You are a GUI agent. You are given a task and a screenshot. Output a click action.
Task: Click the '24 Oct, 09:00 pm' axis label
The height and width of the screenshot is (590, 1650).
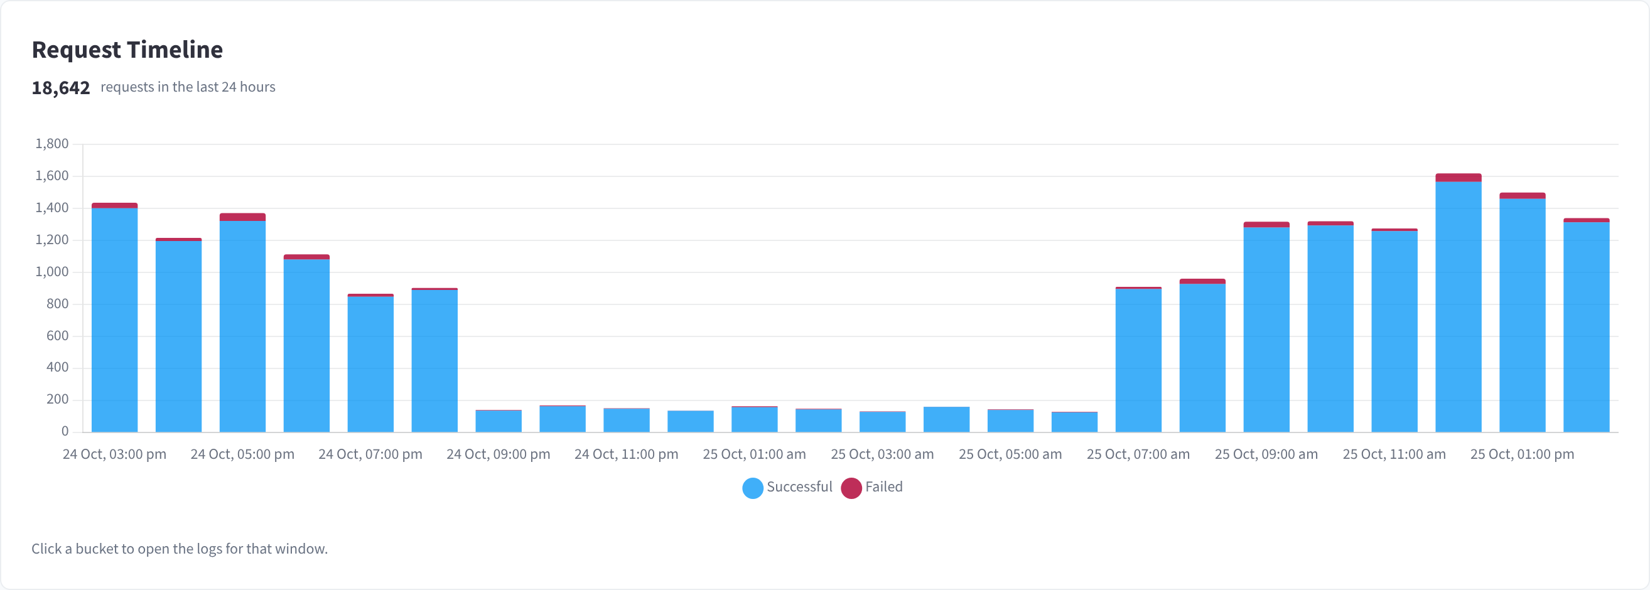pyautogui.click(x=499, y=454)
